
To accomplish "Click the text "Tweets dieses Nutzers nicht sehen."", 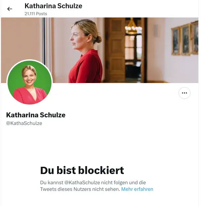I will tap(80, 189).
